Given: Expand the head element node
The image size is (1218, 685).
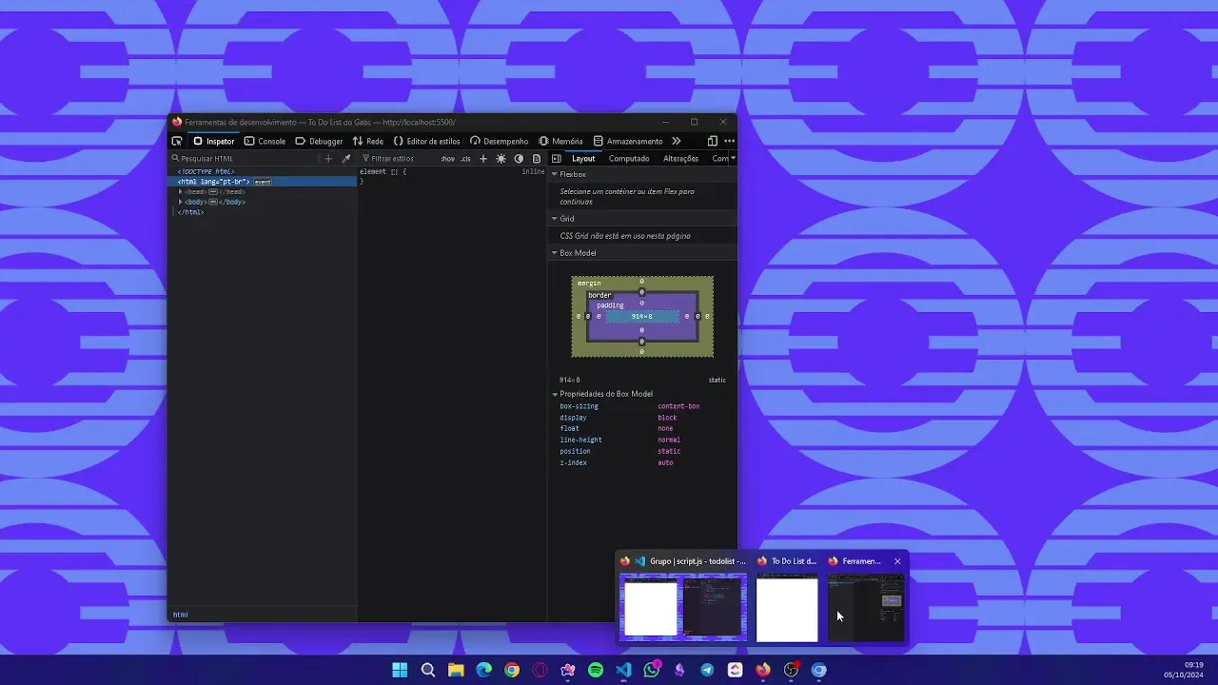Looking at the screenshot, I should (x=180, y=191).
